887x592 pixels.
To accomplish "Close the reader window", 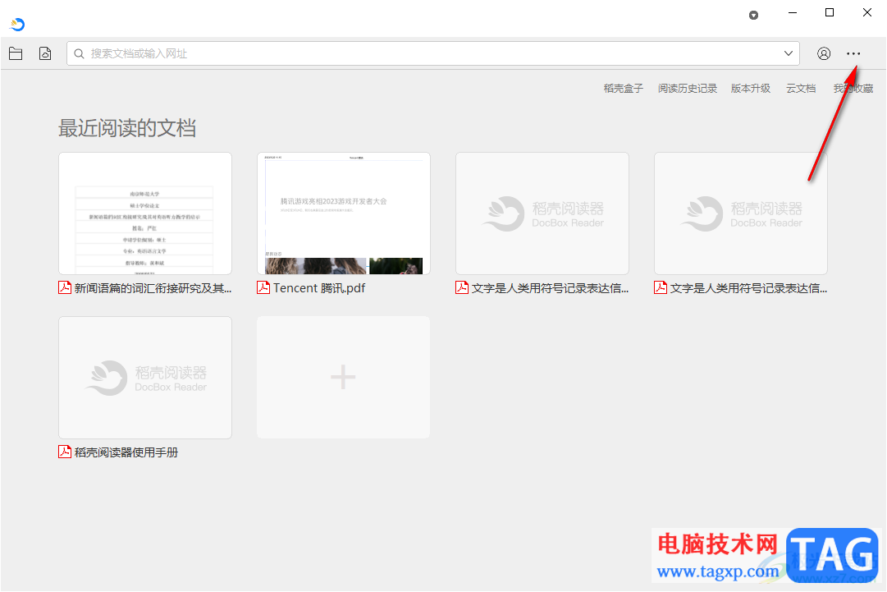I will [866, 12].
